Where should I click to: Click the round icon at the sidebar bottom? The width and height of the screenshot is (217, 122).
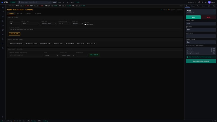[x=3, y=117]
